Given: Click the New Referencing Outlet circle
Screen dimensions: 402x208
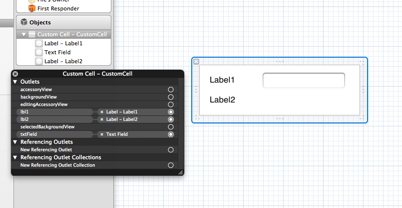Looking at the screenshot, I should (x=171, y=150).
